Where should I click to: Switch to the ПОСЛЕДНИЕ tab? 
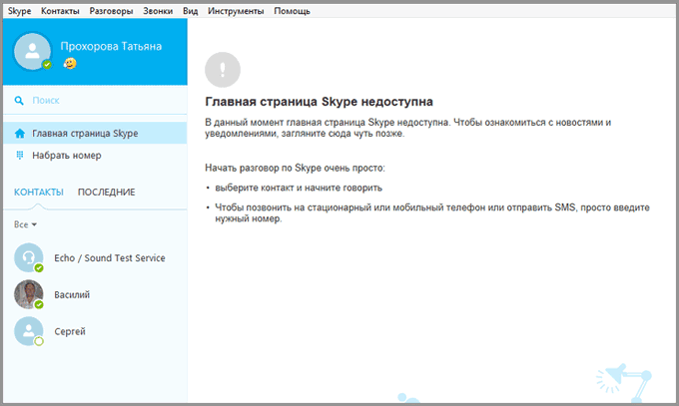point(107,193)
